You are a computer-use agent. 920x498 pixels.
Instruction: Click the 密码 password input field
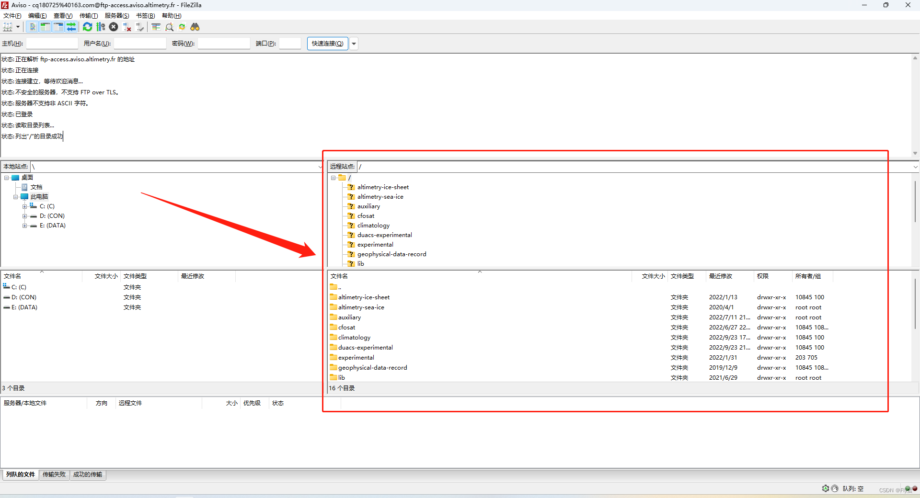tap(224, 44)
